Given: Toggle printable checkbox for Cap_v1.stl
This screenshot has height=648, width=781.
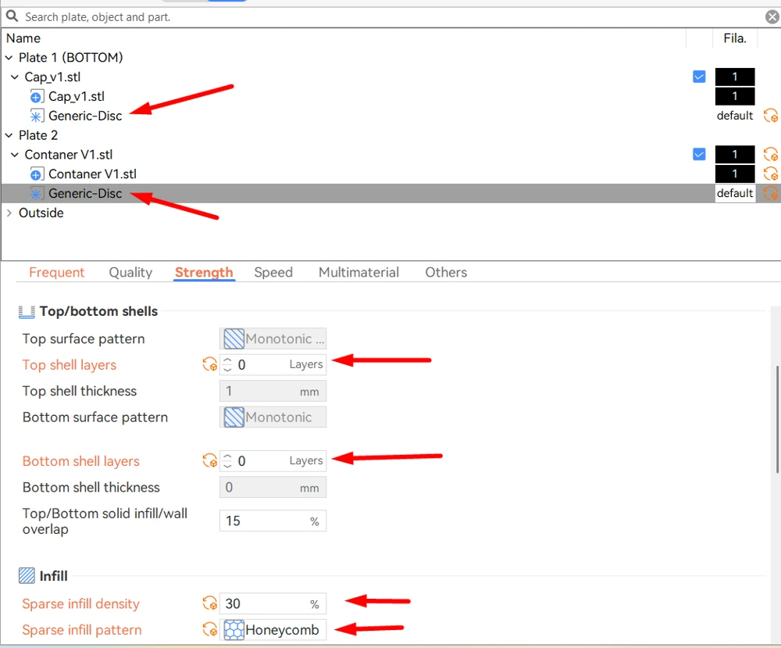Looking at the screenshot, I should click(x=699, y=77).
